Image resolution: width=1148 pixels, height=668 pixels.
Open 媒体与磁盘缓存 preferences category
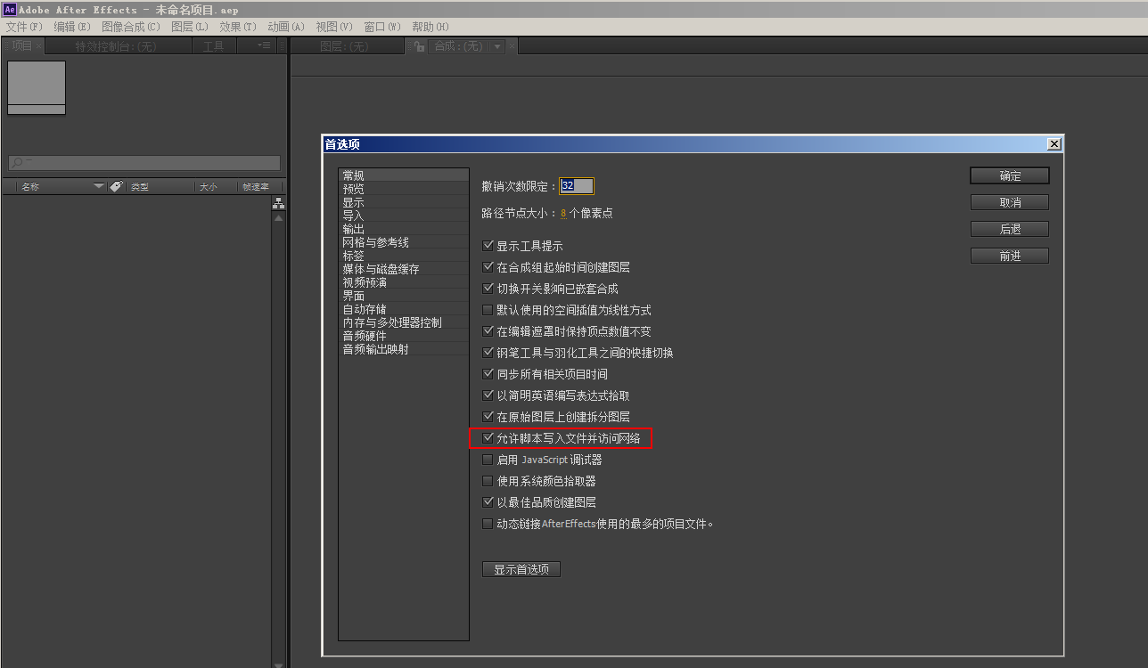404,269
